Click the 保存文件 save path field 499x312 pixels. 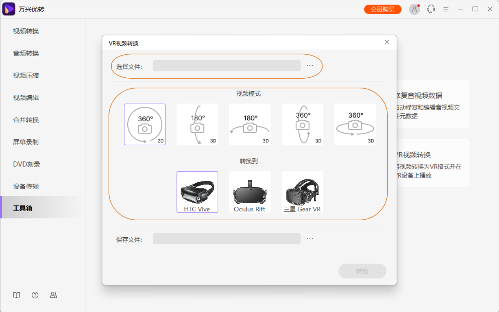(x=226, y=238)
